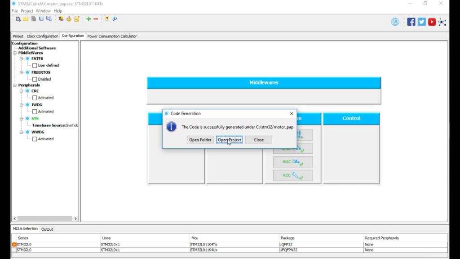
Task: Click the Open Folder button
Action: click(x=200, y=140)
